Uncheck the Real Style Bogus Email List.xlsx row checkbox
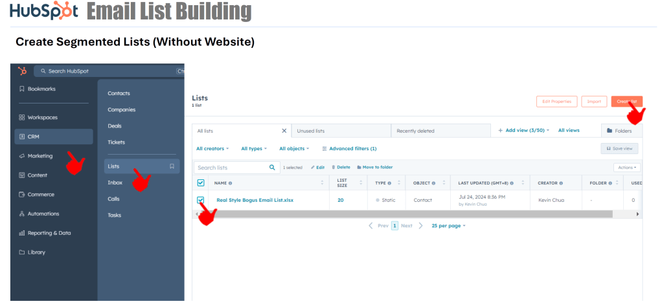 (x=201, y=200)
